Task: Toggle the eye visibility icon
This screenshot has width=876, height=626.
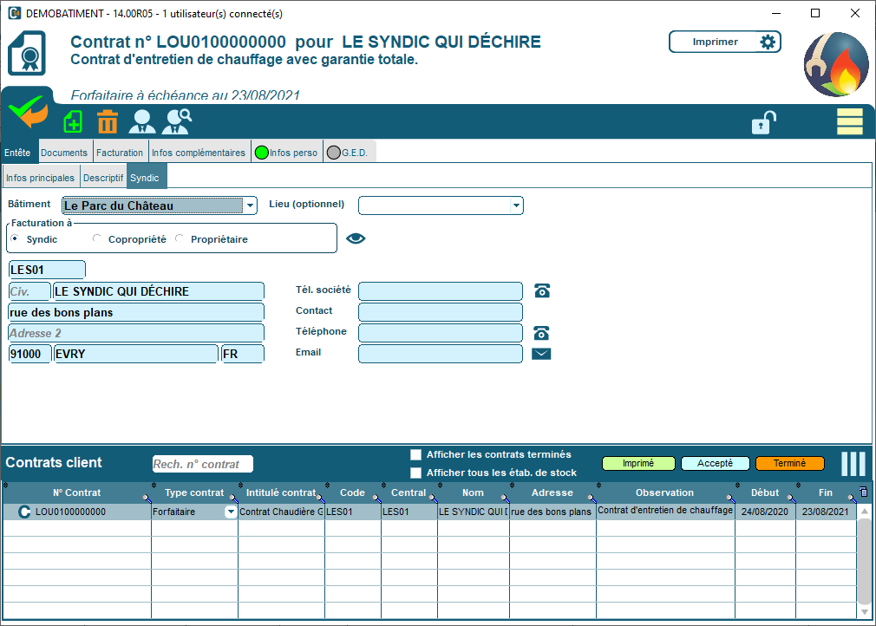Action: click(356, 239)
